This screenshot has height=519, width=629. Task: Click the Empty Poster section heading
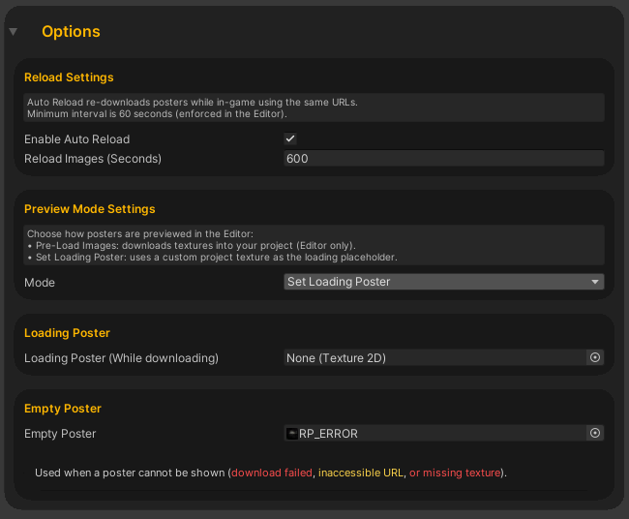[x=62, y=409]
